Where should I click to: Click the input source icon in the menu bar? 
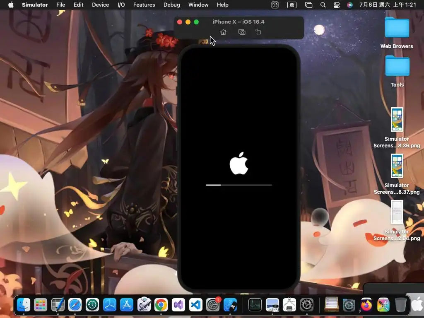point(292,5)
